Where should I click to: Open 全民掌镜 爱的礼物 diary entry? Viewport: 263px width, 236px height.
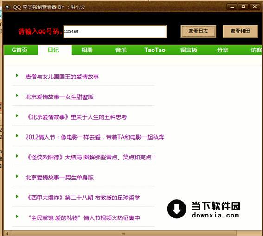84,218
